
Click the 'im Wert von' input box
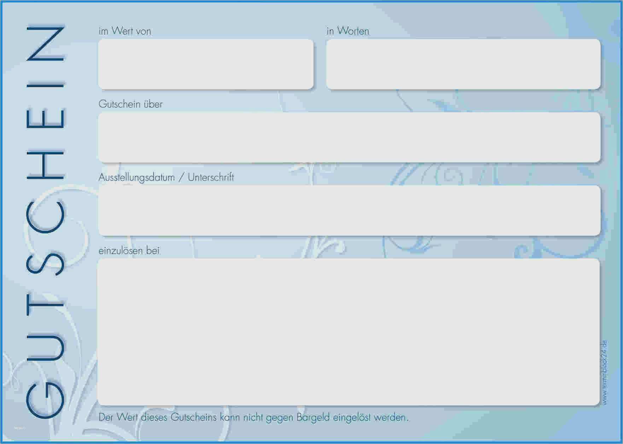point(206,64)
